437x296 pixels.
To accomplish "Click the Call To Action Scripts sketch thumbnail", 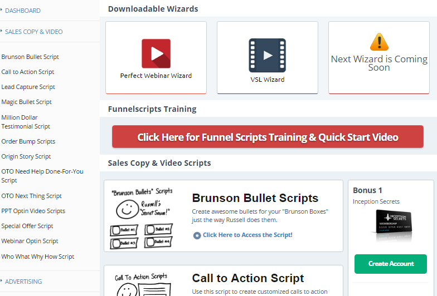I will pos(143,284).
